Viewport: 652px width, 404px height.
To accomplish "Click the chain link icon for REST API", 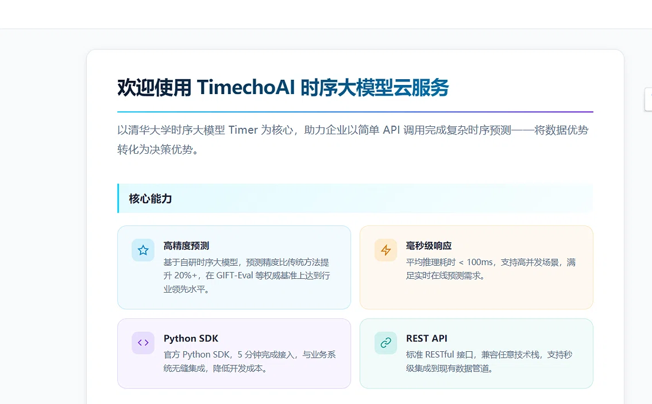I will [x=385, y=343].
